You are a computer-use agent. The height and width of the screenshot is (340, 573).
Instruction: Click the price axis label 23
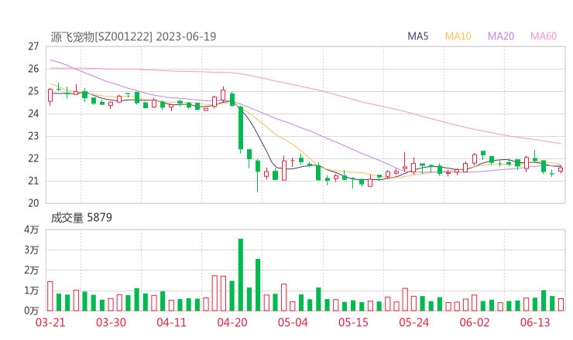point(33,136)
